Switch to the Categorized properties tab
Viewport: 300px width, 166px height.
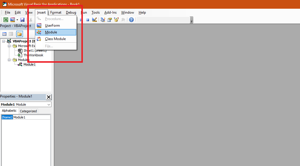[28, 111]
